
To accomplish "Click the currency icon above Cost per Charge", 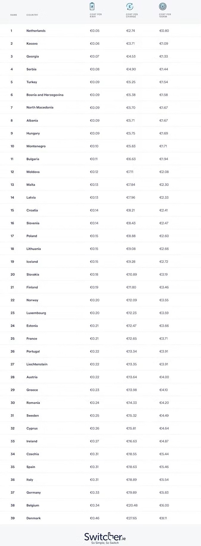I will 130,7.
